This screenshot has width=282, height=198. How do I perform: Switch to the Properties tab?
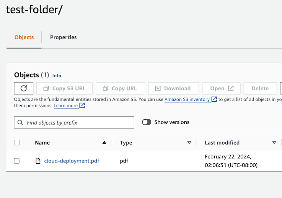click(x=63, y=37)
